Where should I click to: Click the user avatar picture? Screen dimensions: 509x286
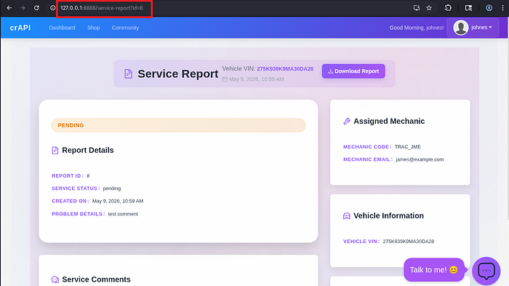click(x=460, y=28)
